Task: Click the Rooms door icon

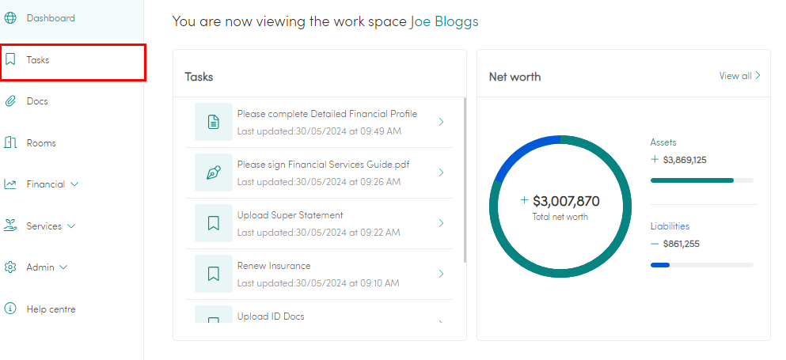Action: tap(10, 143)
